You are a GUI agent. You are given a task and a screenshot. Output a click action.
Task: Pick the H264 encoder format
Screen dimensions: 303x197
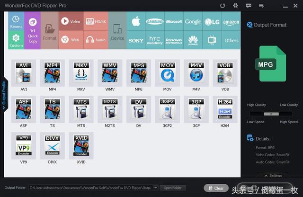(x=225, y=111)
